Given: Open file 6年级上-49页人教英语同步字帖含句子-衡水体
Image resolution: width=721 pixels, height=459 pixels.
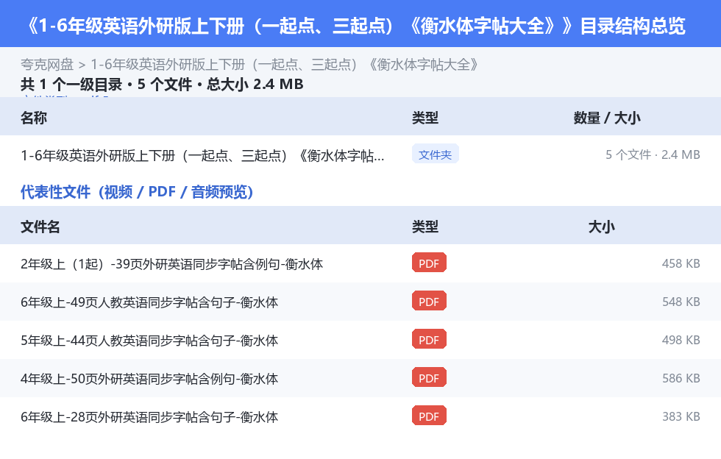Looking at the screenshot, I should tap(149, 302).
